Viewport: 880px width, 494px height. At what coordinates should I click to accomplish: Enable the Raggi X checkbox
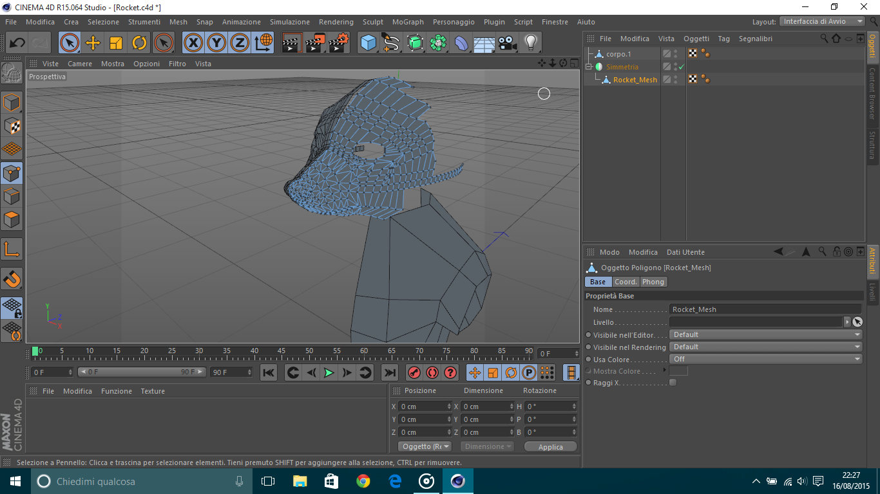673,383
